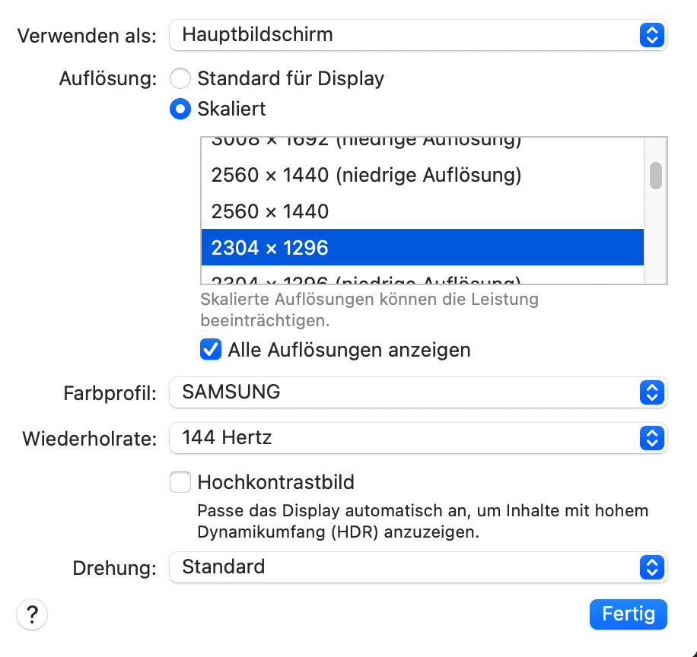Viewport: 697px width, 657px height.
Task: Change the Wiederholrate 144 Hertz dropdown
Action: click(x=417, y=438)
